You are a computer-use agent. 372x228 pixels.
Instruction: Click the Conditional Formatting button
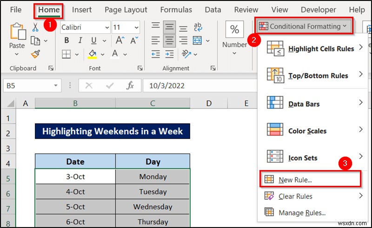[x=303, y=26]
